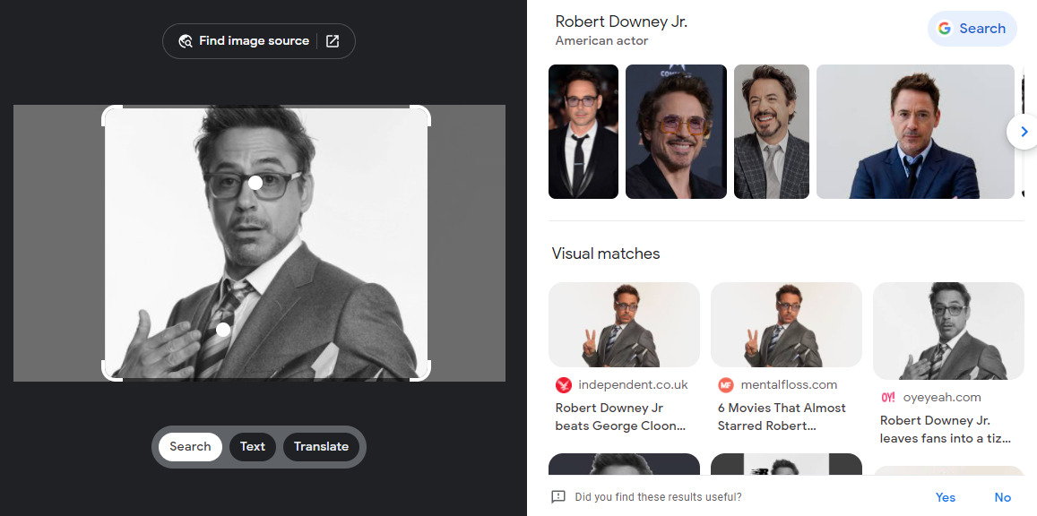Open mentalfloss.com visual match thumbnail

(786, 324)
